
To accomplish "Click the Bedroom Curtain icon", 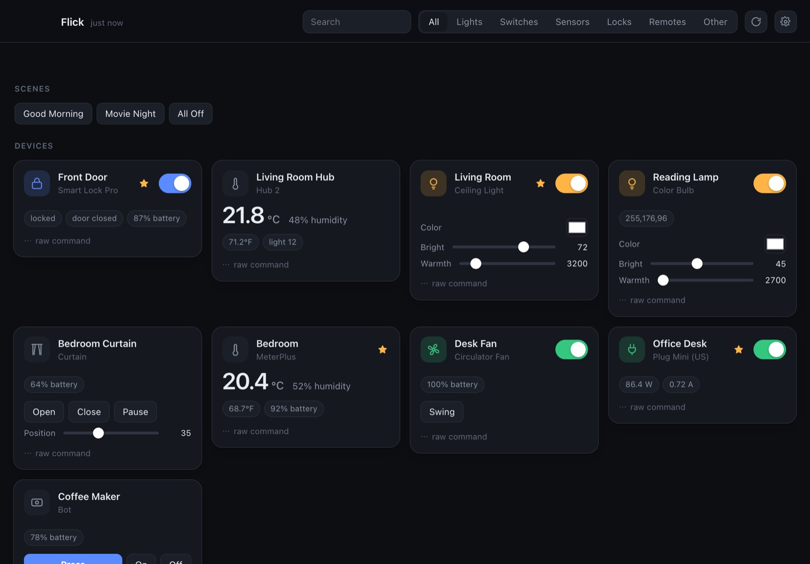I will pyautogui.click(x=37, y=349).
